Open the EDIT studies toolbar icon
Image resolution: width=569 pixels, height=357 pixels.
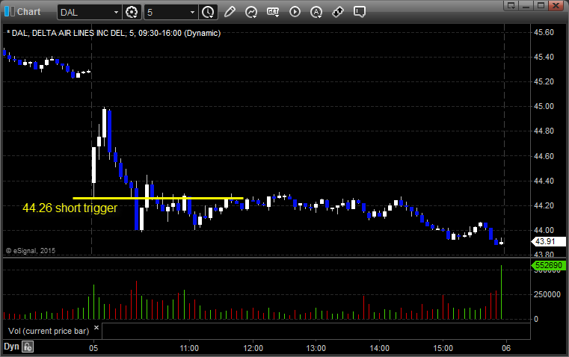tap(273, 12)
